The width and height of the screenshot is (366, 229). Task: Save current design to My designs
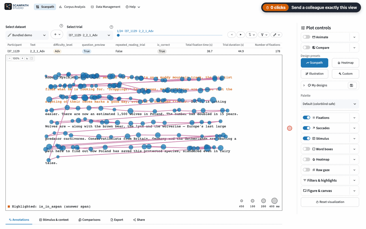(352, 85)
